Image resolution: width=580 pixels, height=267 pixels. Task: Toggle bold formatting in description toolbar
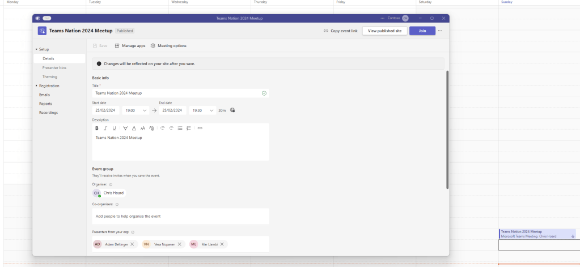click(x=97, y=128)
